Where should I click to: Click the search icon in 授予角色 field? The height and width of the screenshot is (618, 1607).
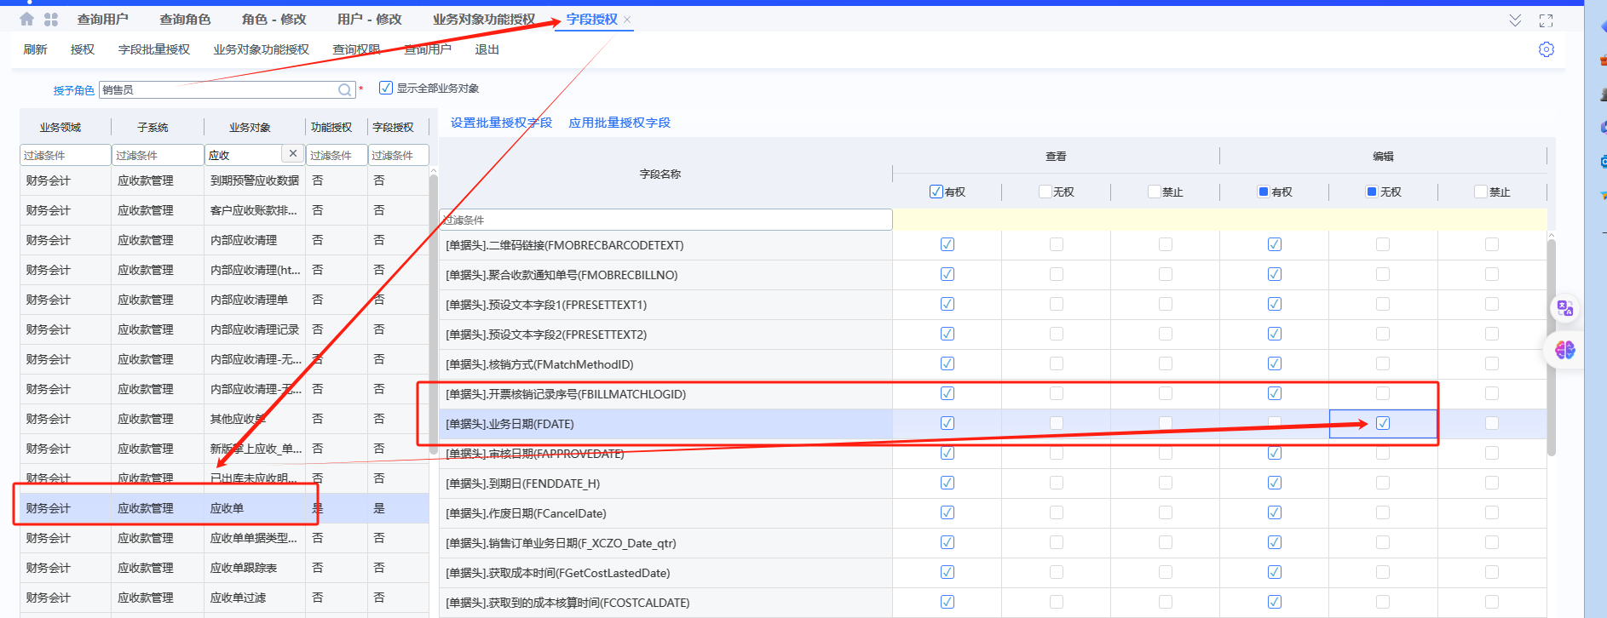(345, 89)
